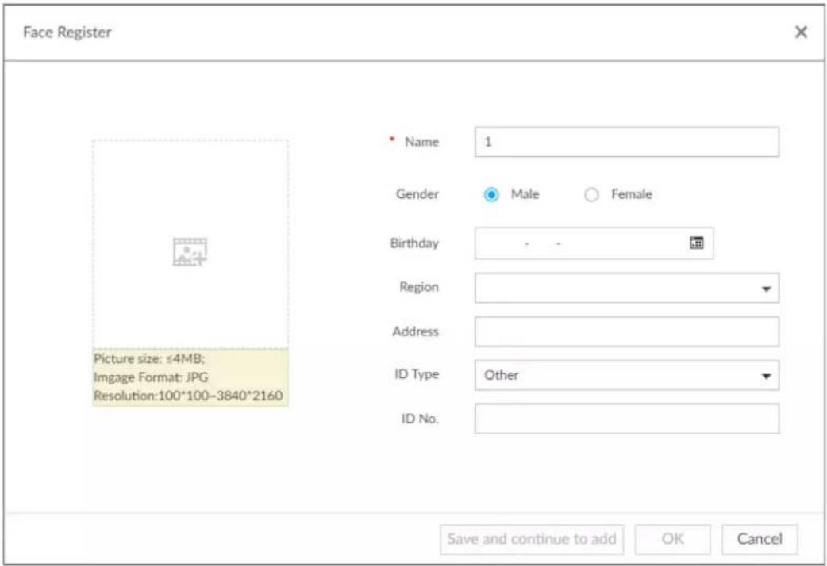The image size is (827, 566).
Task: Click Save and continue to add button
Action: 532,539
